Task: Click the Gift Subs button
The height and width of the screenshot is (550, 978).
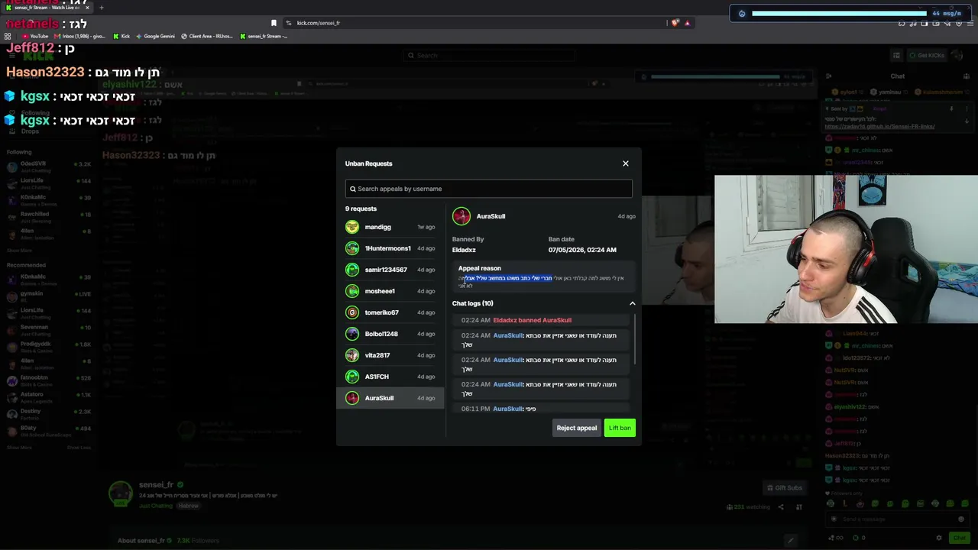Action: (785, 488)
